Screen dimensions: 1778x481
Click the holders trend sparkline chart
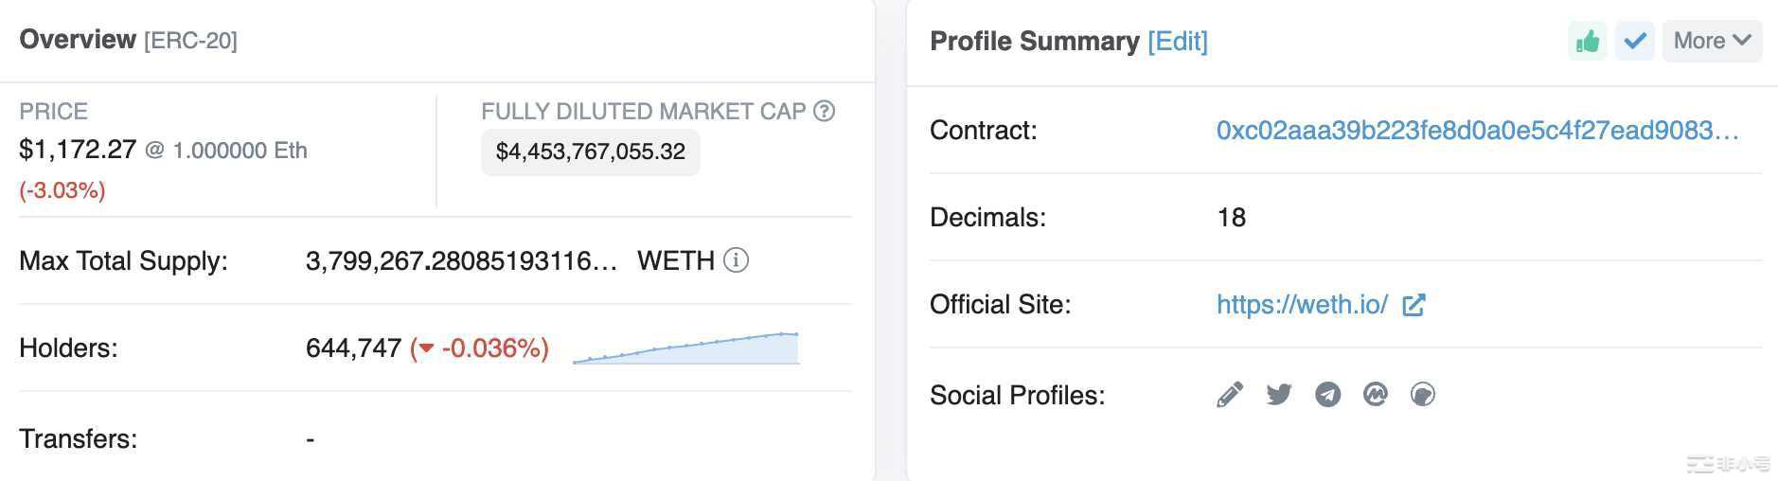tap(686, 348)
